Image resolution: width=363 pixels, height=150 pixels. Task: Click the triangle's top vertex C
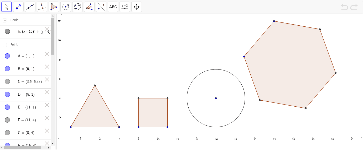(95, 85)
